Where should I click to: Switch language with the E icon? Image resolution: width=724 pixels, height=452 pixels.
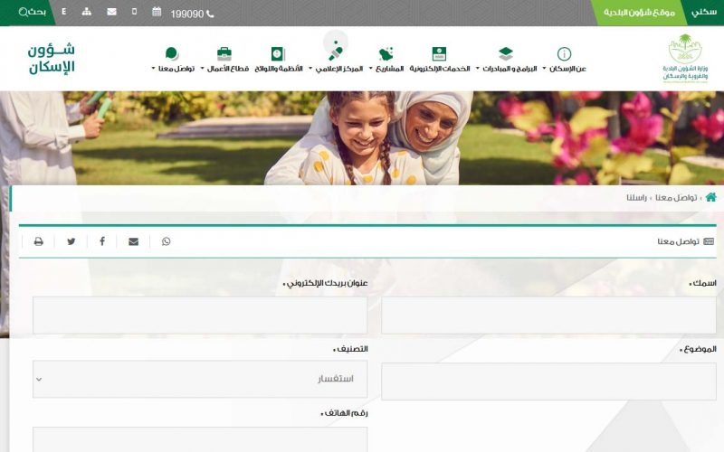point(63,12)
